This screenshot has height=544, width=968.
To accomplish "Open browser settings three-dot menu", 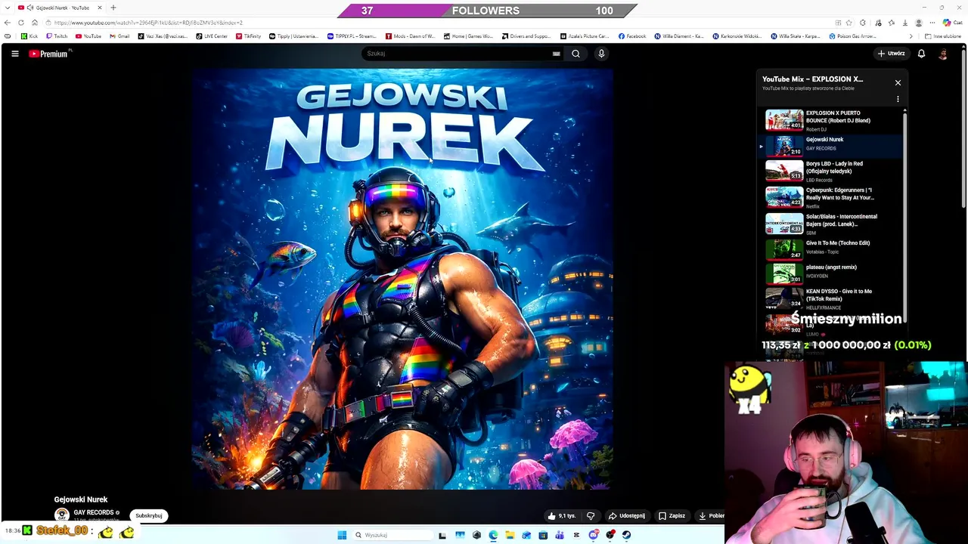I will (932, 23).
